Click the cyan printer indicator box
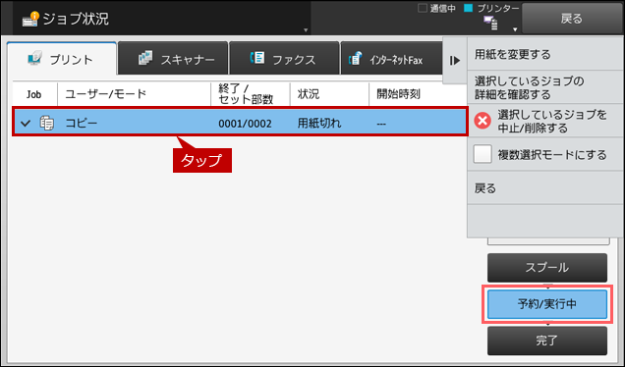The height and width of the screenshot is (367, 625). tap(469, 8)
